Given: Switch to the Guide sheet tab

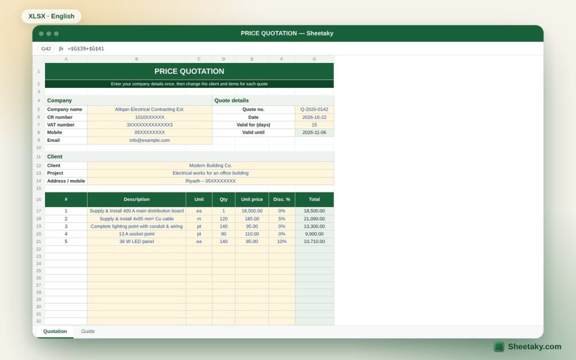Looking at the screenshot, I should point(88,331).
